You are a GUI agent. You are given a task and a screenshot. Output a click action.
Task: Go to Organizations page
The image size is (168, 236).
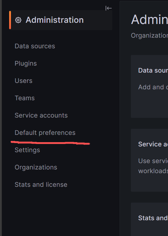pyautogui.click(x=36, y=167)
